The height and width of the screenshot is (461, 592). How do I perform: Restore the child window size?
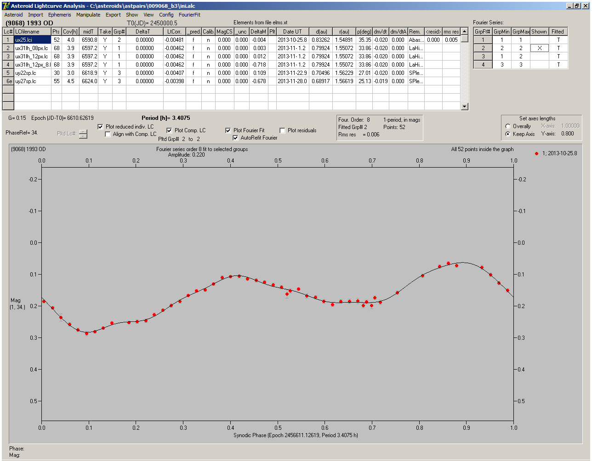click(x=577, y=6)
